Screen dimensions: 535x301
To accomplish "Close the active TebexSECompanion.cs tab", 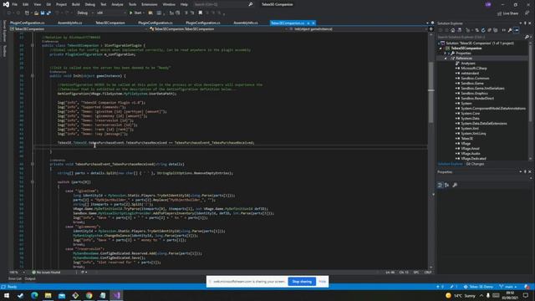I will tap(313, 23).
